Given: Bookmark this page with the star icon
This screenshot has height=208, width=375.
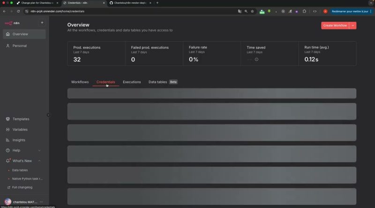Looking at the screenshot, I should point(252,11).
